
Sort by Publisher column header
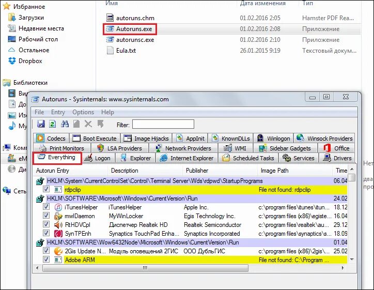tap(220, 171)
